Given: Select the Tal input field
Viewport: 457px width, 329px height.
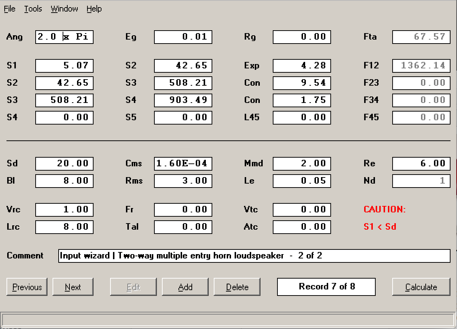Looking at the screenshot, I should [183, 227].
